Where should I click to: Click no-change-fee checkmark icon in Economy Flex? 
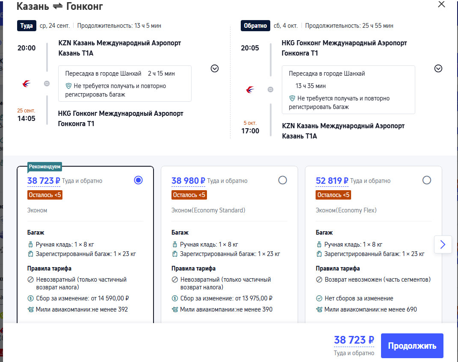(x=319, y=299)
